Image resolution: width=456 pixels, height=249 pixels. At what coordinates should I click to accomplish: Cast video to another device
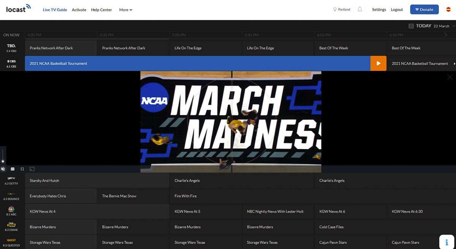click(32, 169)
